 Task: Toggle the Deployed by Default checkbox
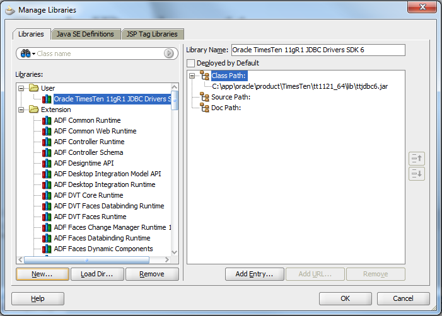coord(190,63)
